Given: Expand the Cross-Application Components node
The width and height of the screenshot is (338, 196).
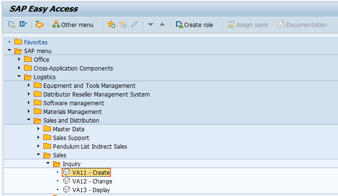Looking at the screenshot, I should pos(19,68).
